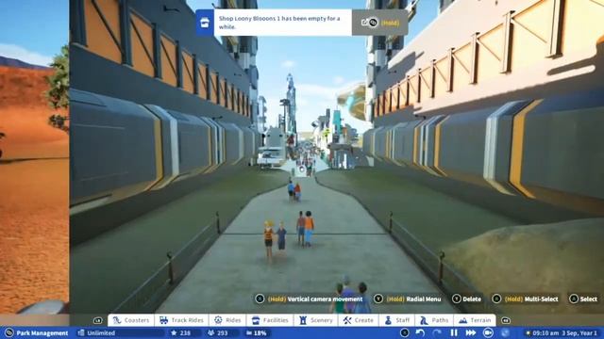Click the Facilities shop stall icon
Screen dimensions: 604x339
[256, 320]
